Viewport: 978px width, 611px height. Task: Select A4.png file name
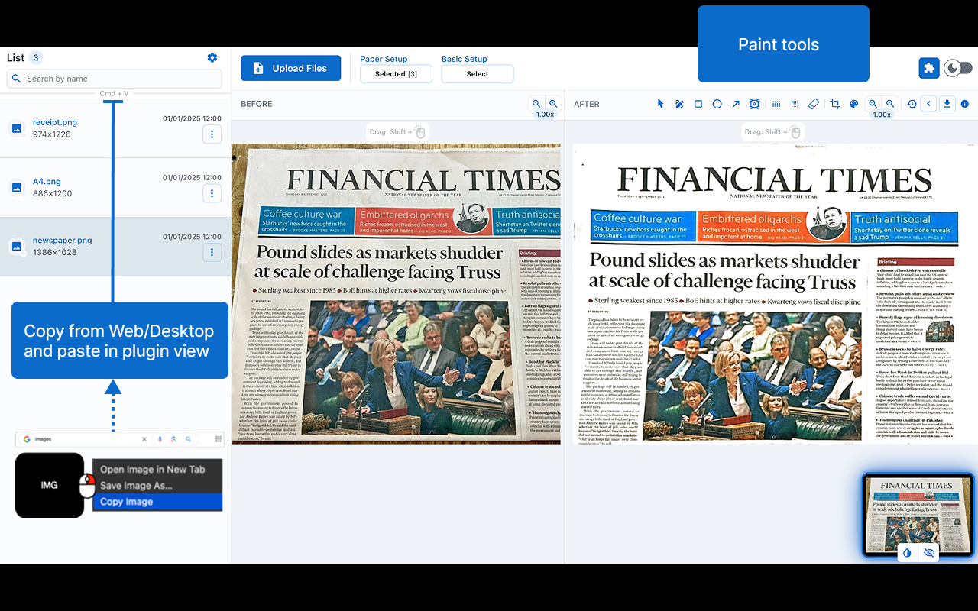coord(47,182)
